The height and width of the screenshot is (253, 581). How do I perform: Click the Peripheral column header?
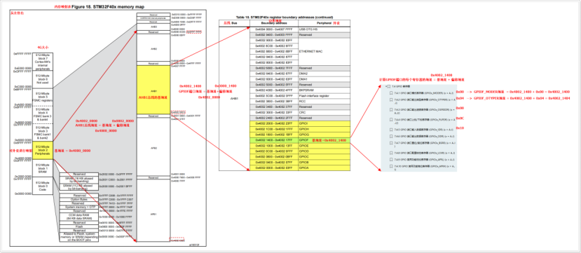[324, 23]
